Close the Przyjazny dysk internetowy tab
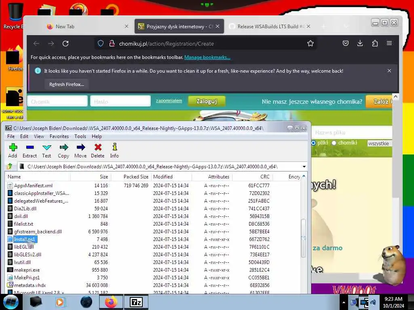The height and width of the screenshot is (310, 414). click(218, 26)
